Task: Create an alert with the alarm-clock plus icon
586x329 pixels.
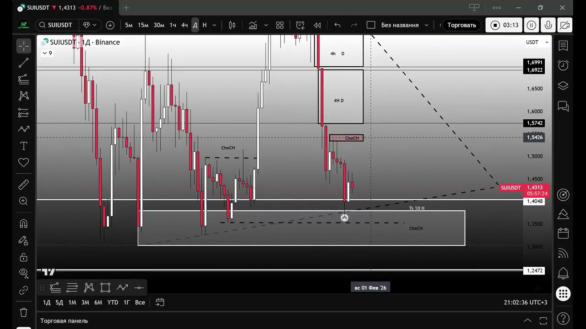Action: tap(300, 25)
